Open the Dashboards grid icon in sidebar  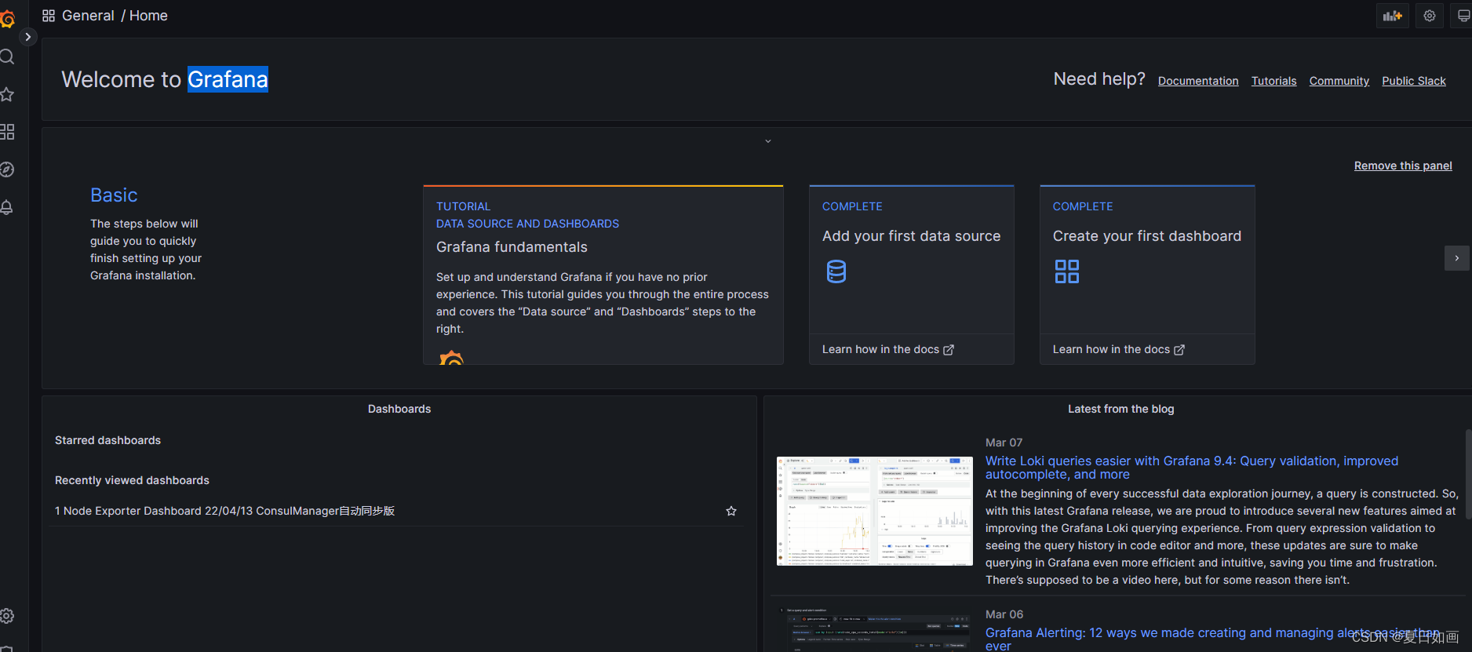point(7,132)
